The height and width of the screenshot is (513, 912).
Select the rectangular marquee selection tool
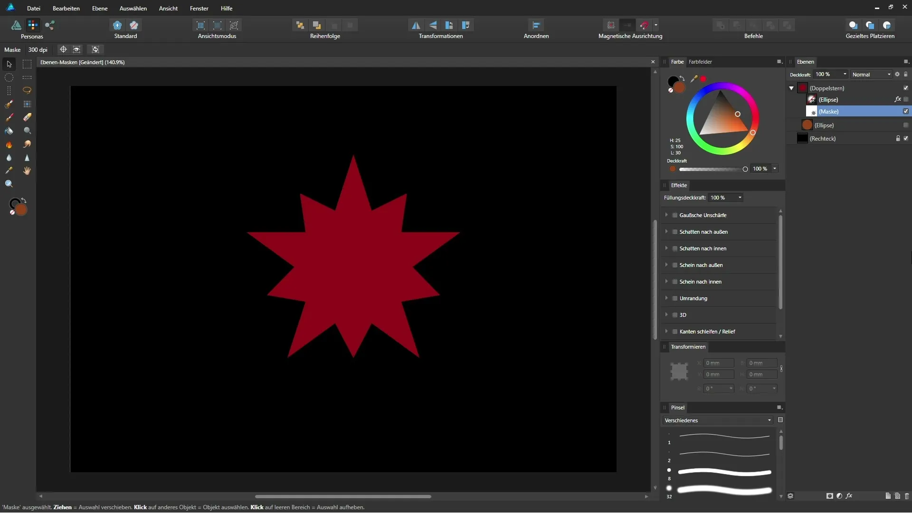pos(27,64)
